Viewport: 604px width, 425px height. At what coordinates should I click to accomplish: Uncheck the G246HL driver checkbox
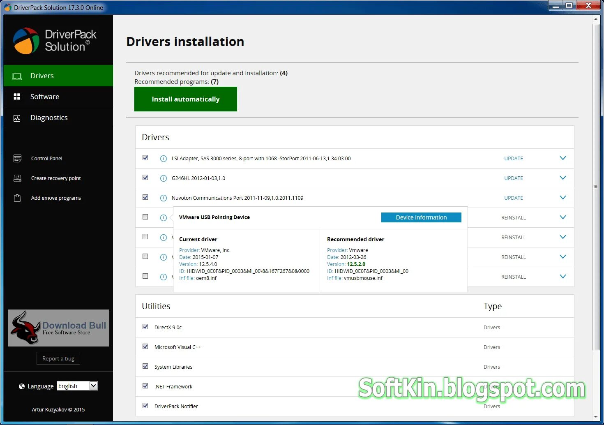(145, 178)
